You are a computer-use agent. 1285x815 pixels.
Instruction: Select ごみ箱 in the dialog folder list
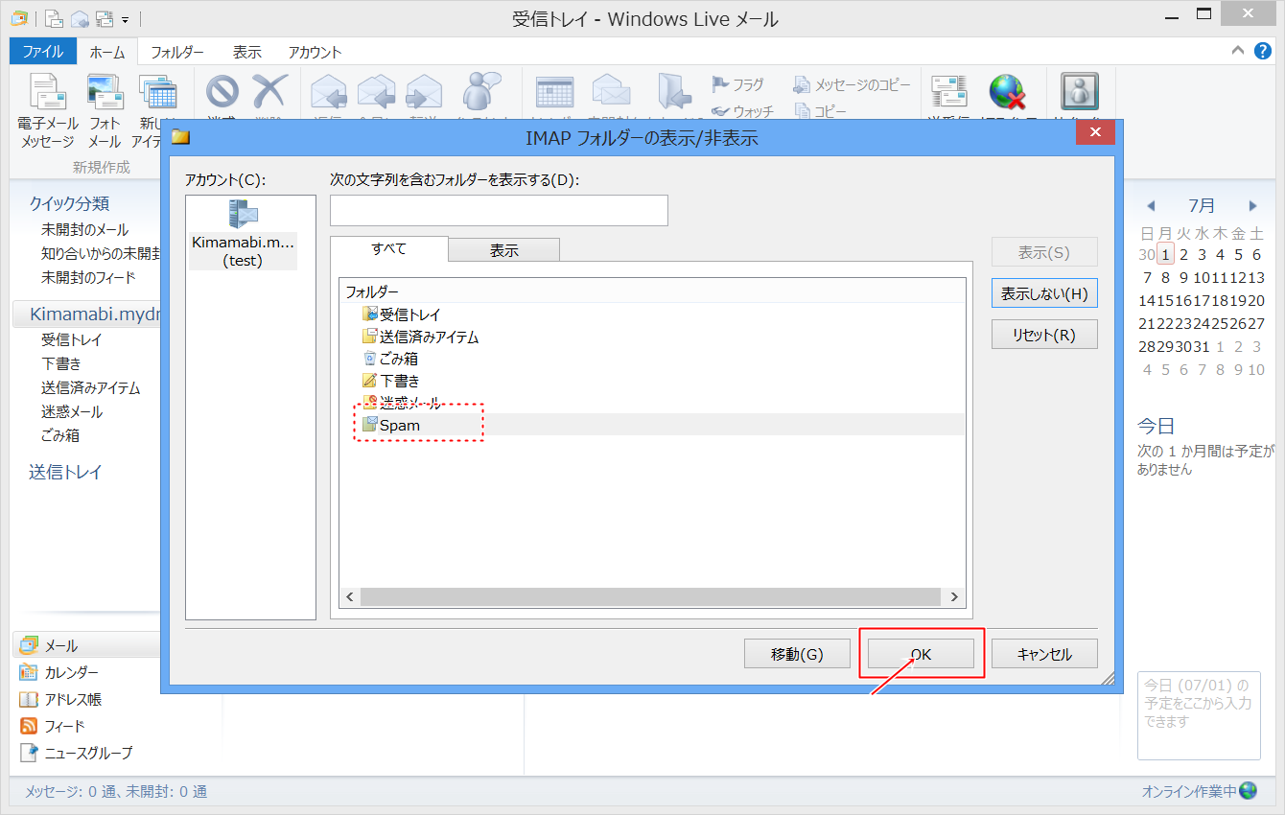coord(389,359)
